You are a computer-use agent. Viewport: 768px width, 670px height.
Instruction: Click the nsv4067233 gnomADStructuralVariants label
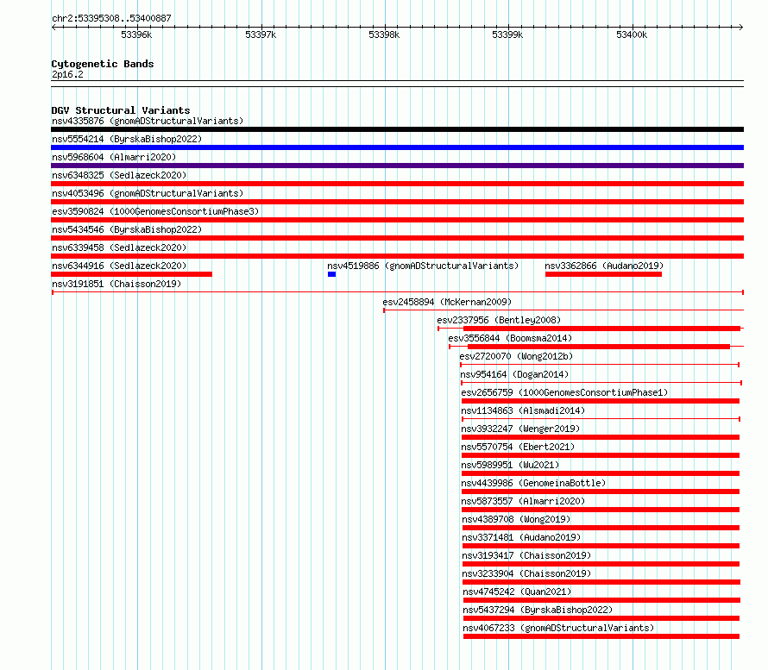pyautogui.click(x=558, y=628)
